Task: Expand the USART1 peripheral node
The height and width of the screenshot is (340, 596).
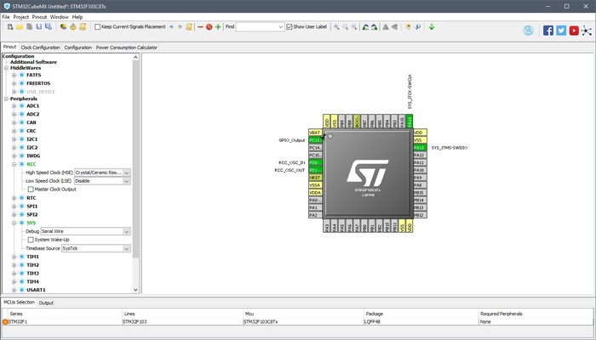Action: tap(14, 290)
